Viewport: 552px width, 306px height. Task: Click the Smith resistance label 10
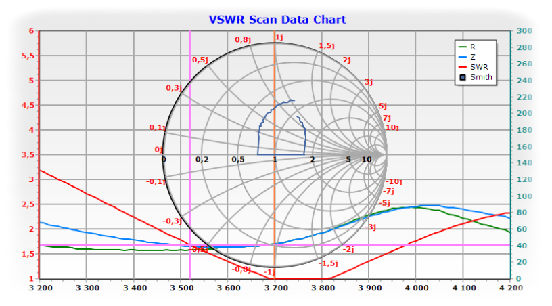pyautogui.click(x=367, y=160)
